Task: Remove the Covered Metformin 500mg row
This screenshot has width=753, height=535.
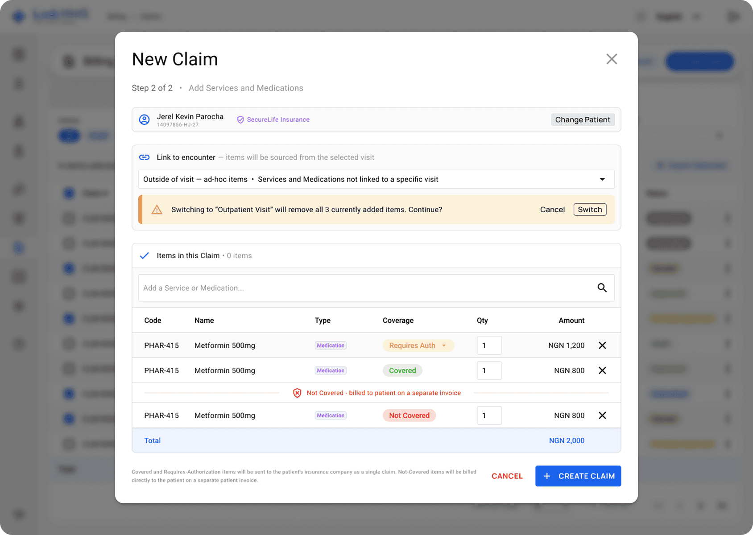Action: click(602, 370)
